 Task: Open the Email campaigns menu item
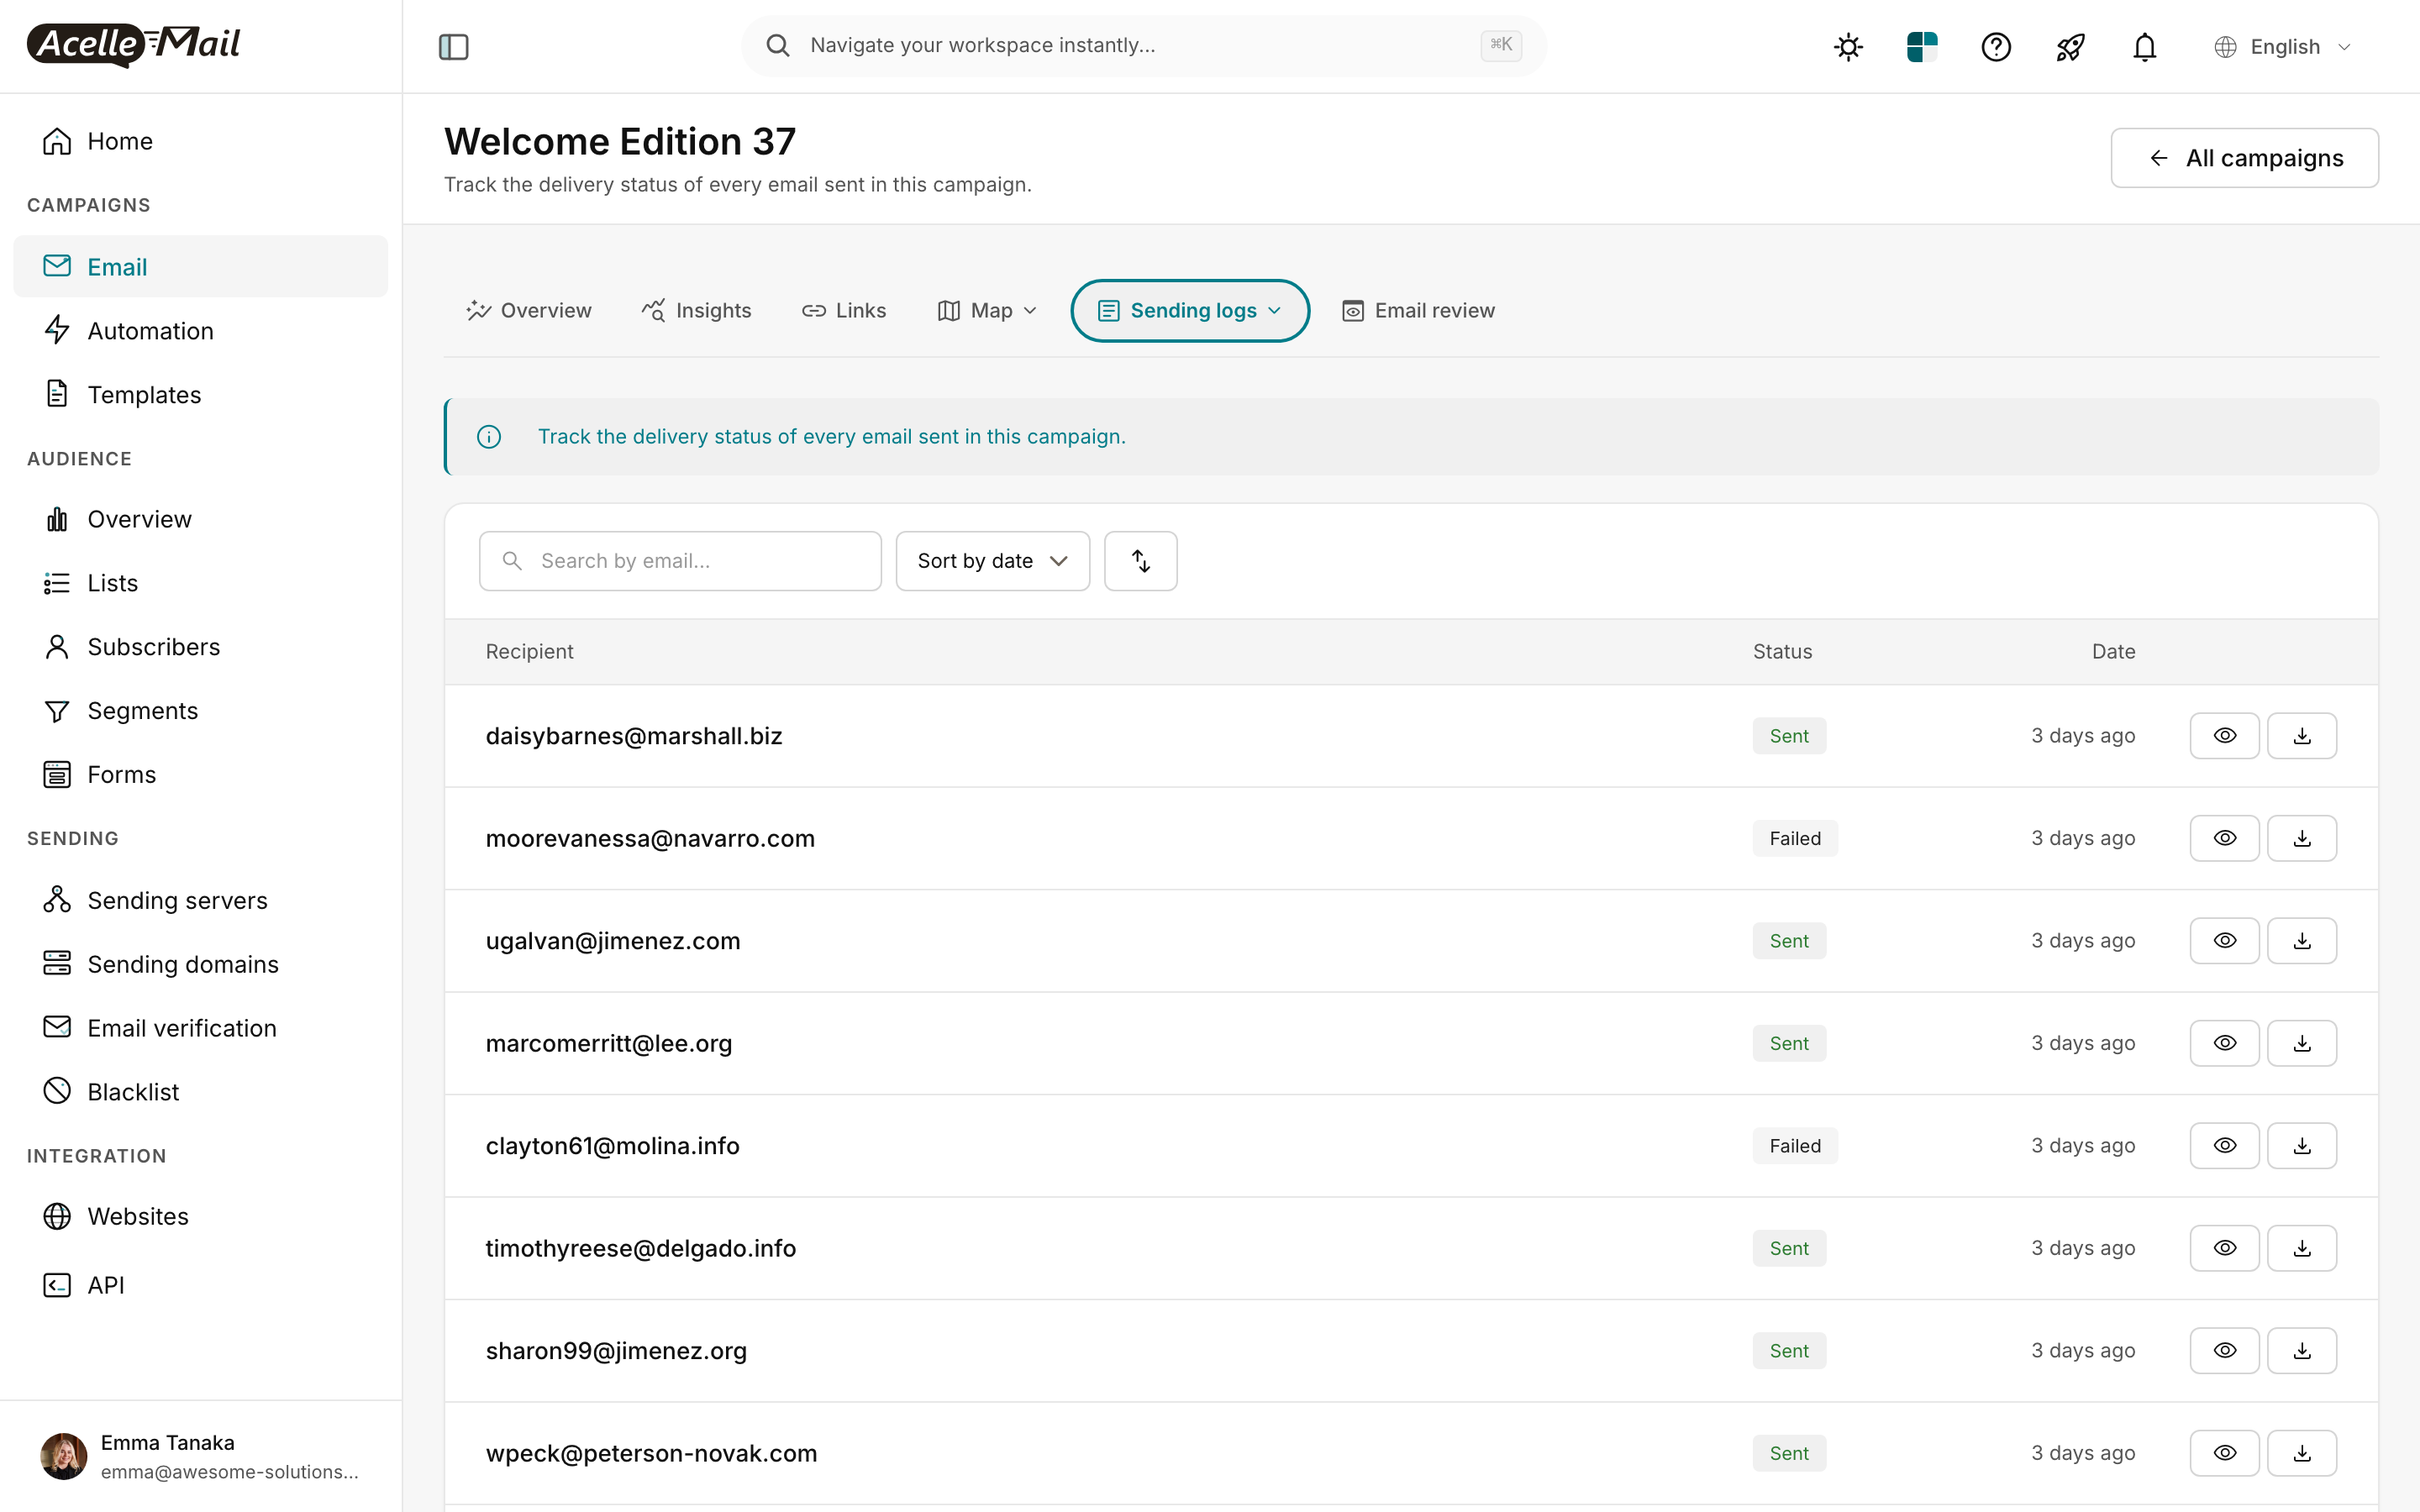point(200,267)
